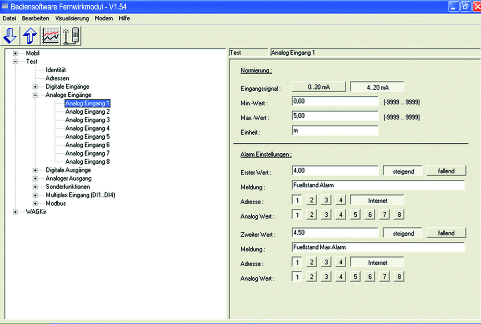The width and height of the screenshot is (481, 324).
Task: Collapse the Analoge Eingänge tree node
Action: (35, 95)
